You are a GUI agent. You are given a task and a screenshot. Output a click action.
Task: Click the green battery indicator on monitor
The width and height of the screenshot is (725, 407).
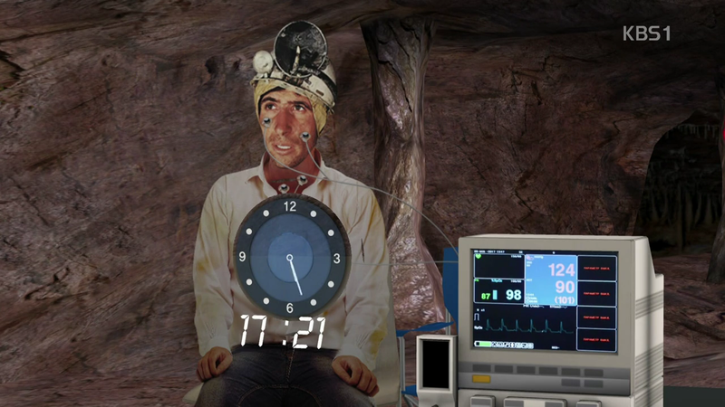click(483, 345)
